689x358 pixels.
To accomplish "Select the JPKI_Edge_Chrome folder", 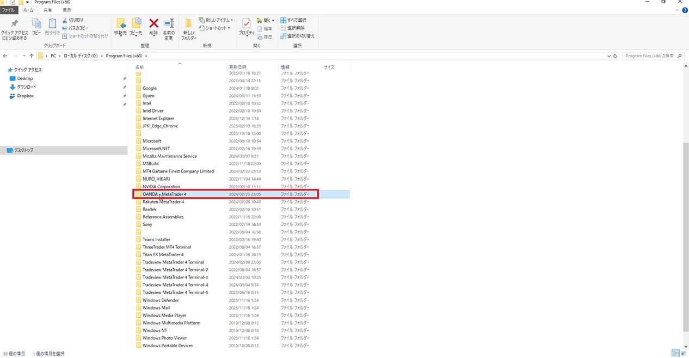I will 160,126.
